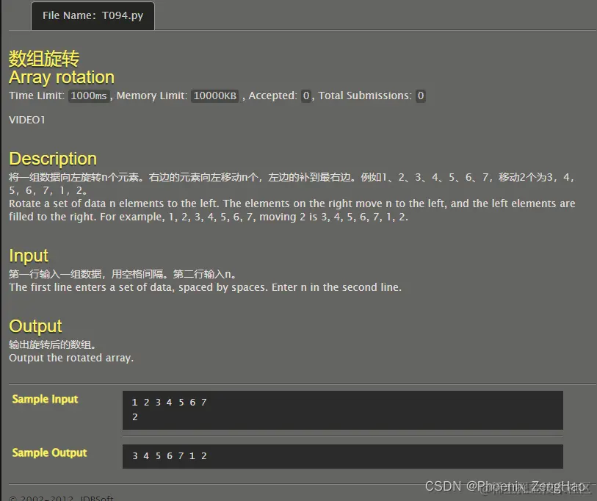Click the 1000ms time limit value
597x501 pixels.
(89, 95)
